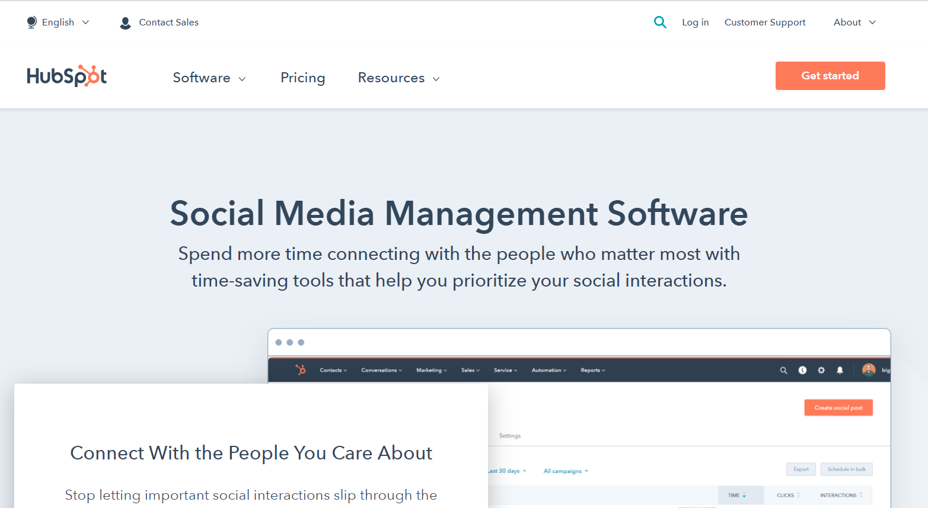Viewport: 928px width, 508px height.
Task: Expand Contacts menu in app navbar
Action: click(333, 370)
